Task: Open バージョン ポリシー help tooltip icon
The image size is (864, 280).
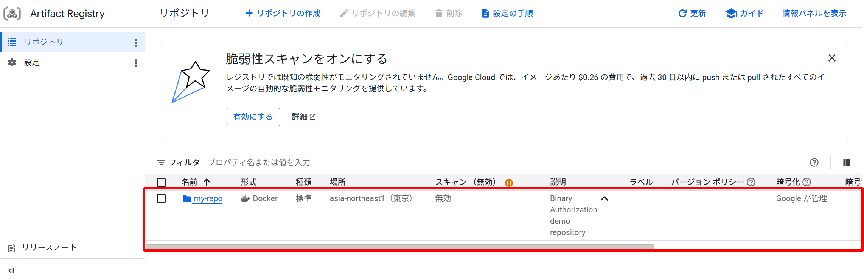Action: click(751, 182)
